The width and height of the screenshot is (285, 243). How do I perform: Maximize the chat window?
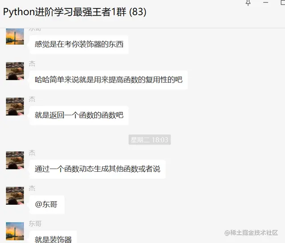click(283, 2)
